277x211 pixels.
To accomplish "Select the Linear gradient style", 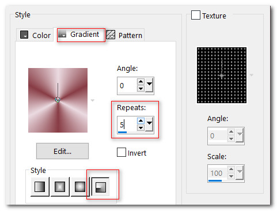I will pyautogui.click(x=40, y=187).
